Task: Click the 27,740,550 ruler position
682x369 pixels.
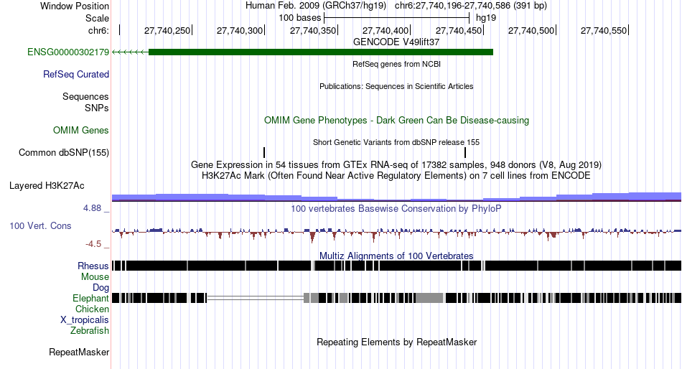Action: (604, 30)
